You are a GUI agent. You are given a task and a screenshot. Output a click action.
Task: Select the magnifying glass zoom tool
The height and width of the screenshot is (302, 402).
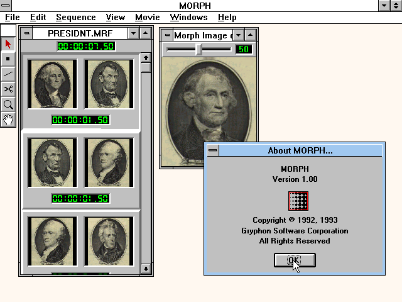point(8,104)
